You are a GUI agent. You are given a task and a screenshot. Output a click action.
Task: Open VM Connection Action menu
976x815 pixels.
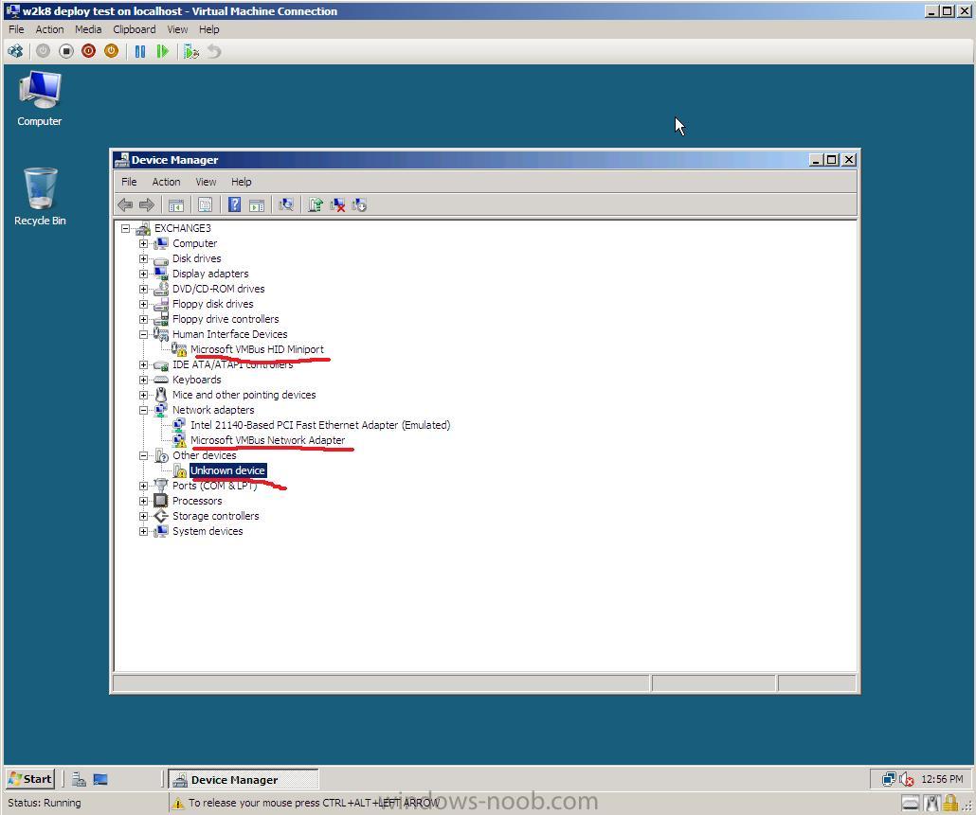(x=49, y=29)
